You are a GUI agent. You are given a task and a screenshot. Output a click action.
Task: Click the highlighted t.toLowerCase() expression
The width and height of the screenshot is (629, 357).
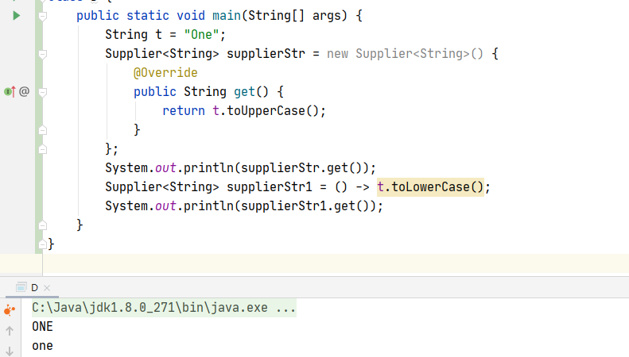point(430,187)
